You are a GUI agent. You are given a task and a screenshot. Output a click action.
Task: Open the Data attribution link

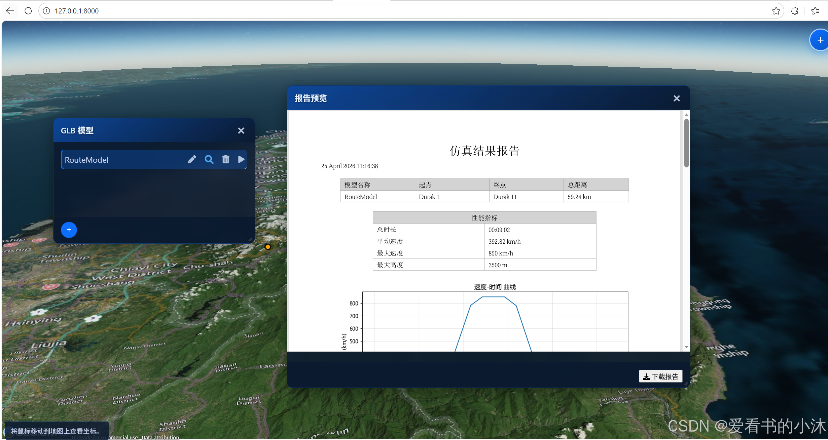(x=160, y=437)
